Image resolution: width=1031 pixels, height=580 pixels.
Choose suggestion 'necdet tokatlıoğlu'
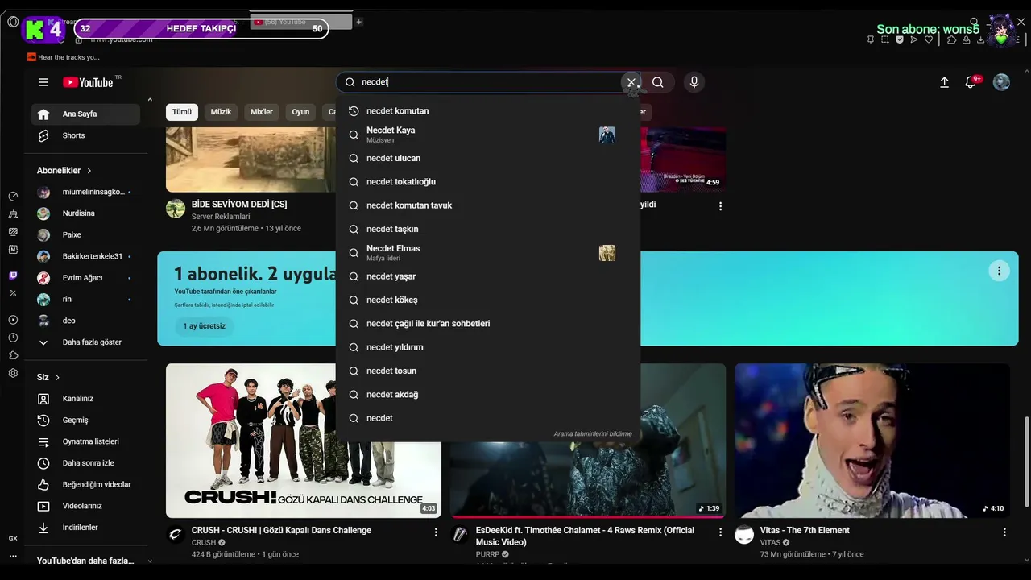[x=488, y=182]
